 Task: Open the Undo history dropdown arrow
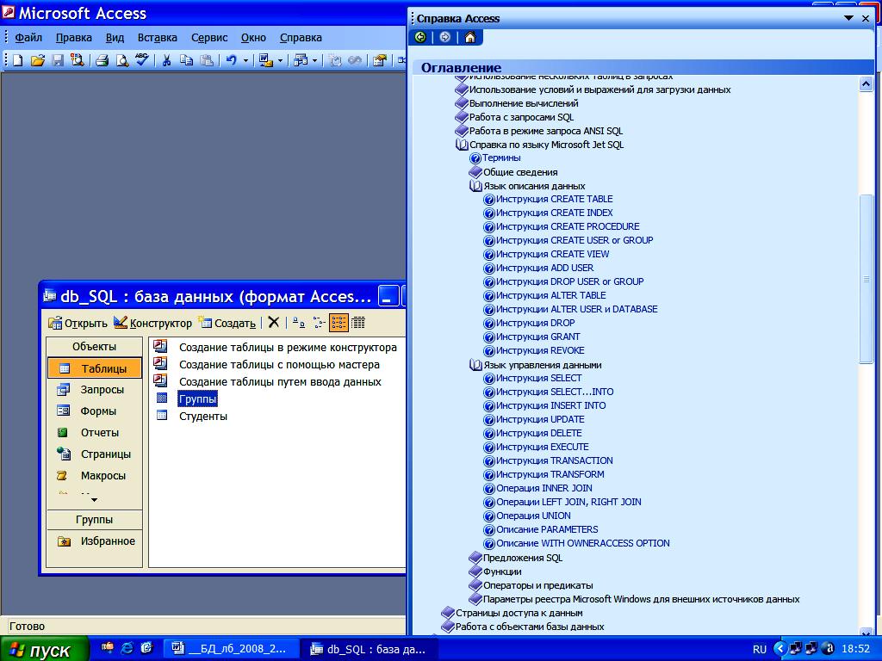pos(245,61)
